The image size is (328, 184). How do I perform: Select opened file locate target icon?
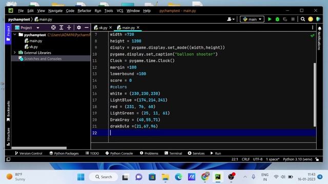(53, 28)
